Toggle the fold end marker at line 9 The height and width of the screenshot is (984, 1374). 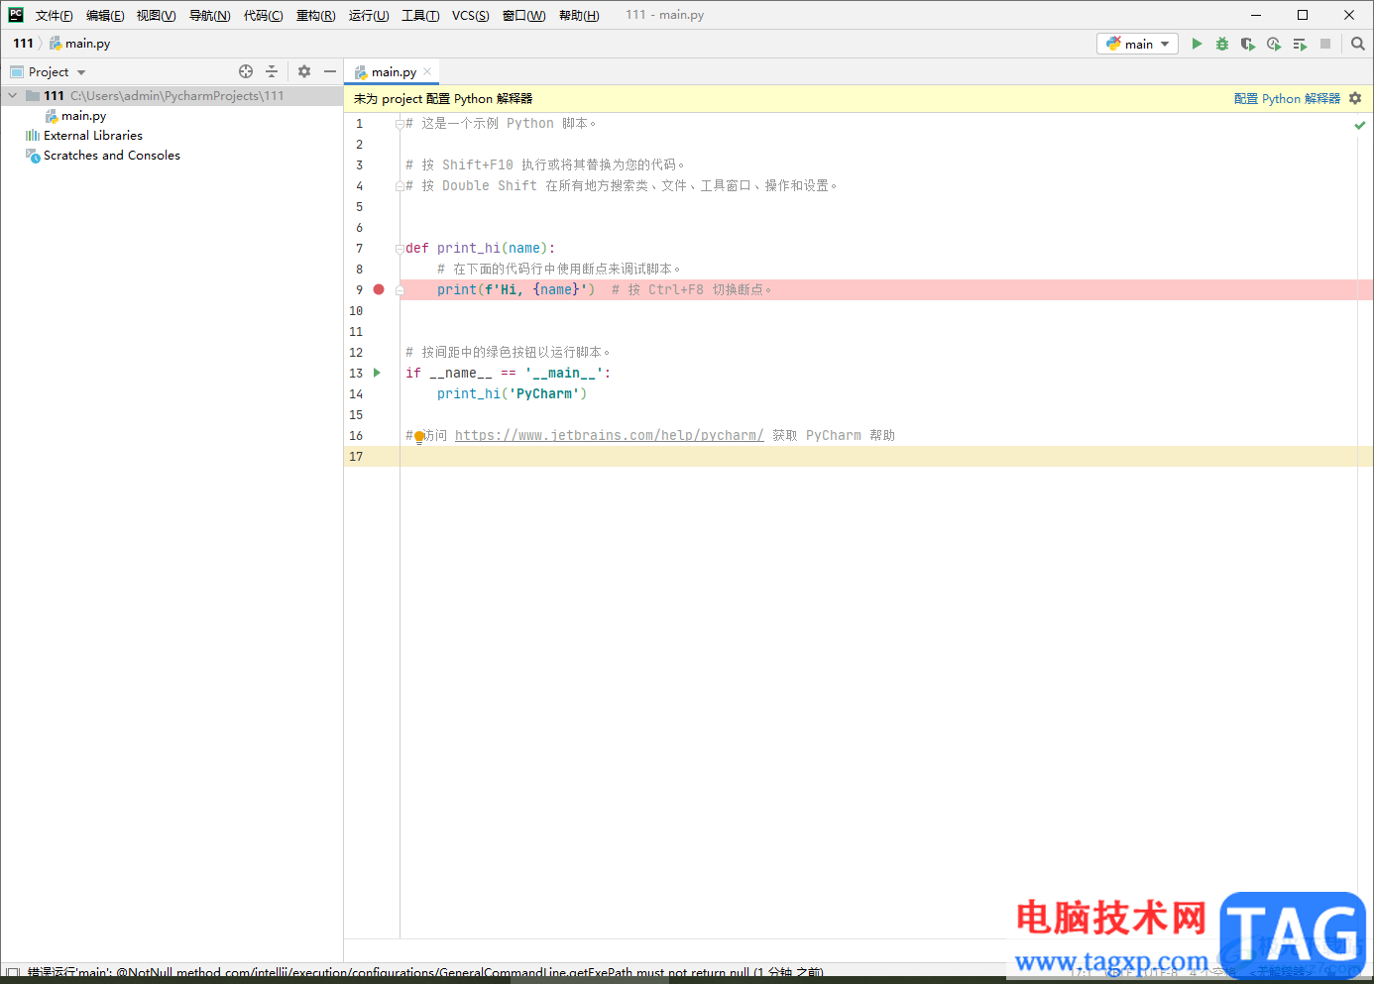[399, 290]
